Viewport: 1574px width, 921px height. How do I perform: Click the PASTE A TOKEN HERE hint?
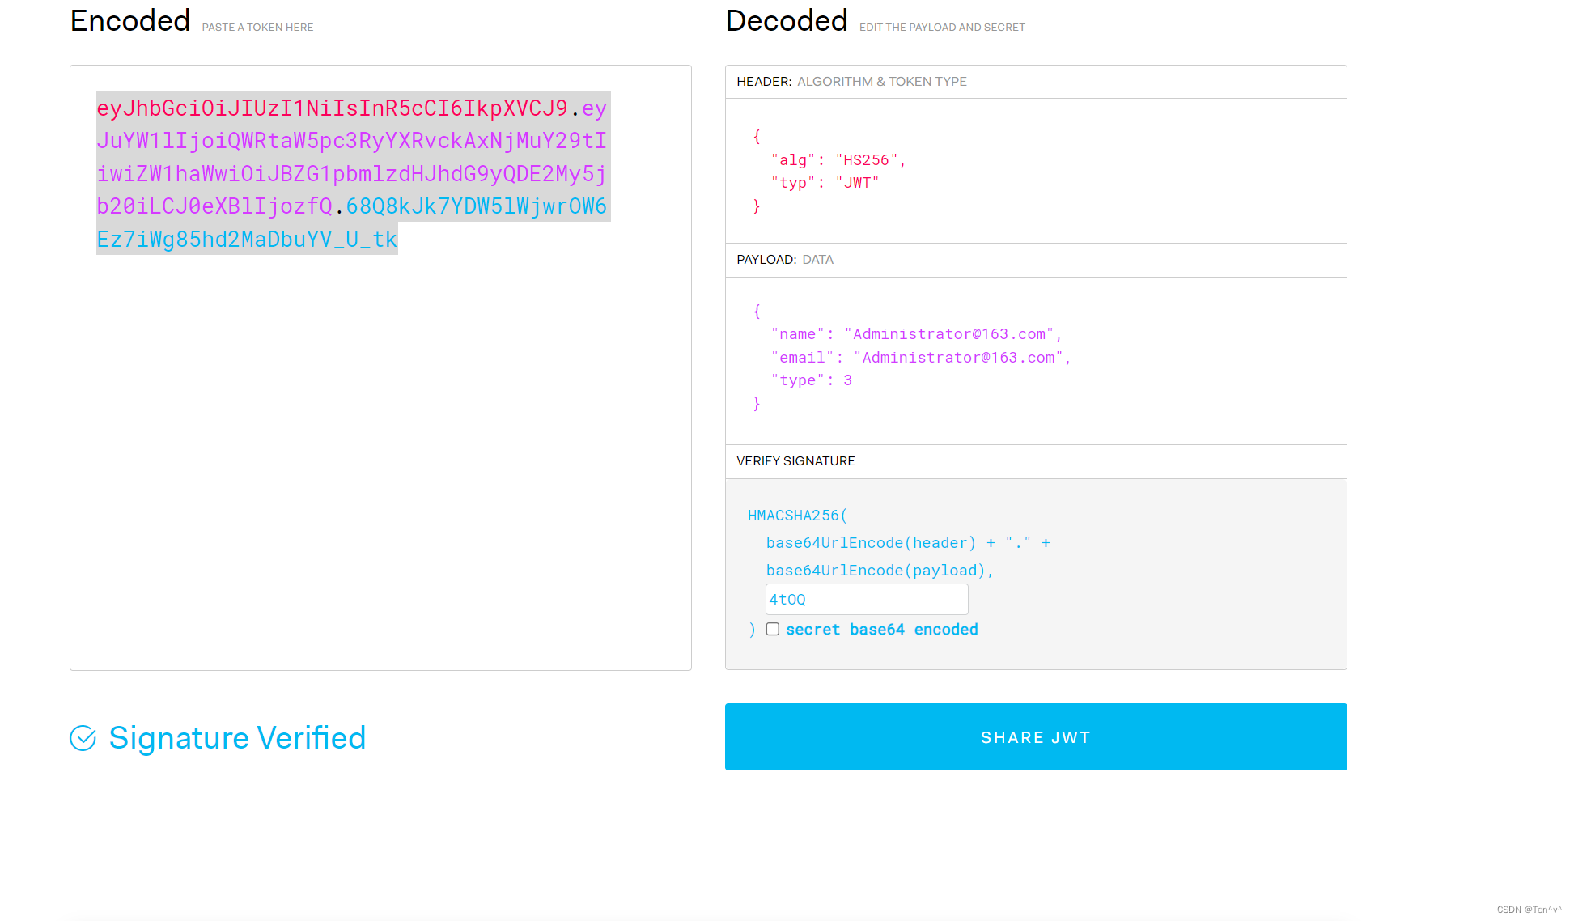(x=257, y=28)
